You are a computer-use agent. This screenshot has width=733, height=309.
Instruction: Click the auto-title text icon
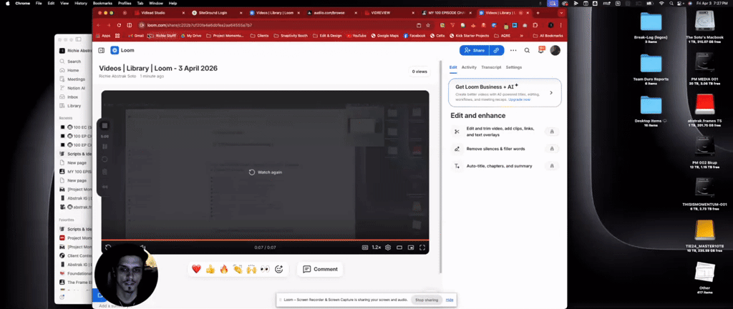tap(457, 166)
